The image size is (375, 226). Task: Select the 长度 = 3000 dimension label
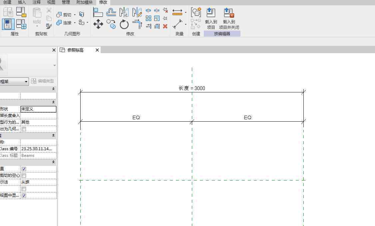pos(192,88)
